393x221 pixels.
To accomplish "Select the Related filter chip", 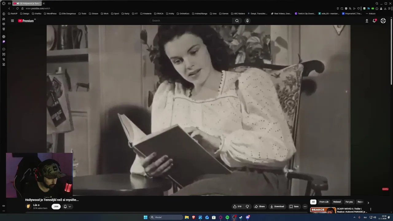I will (x=337, y=202).
